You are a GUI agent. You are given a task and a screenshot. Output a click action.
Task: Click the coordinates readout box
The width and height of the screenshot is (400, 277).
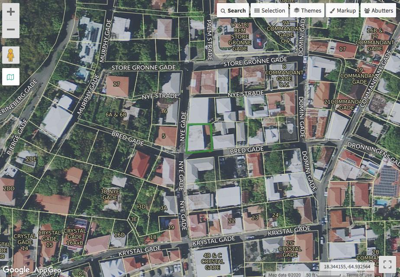[x=347, y=267]
